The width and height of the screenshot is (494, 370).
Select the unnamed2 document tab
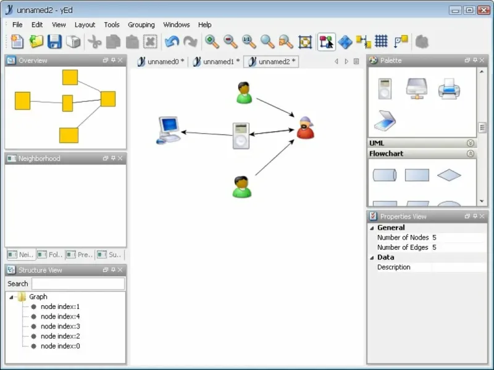coord(272,62)
